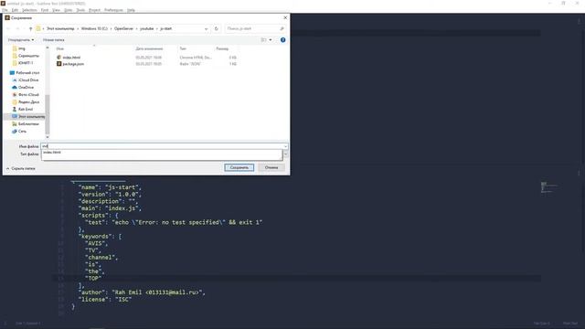This screenshot has height=329, width=585.
Task: Open the view-mode dropdown arrow
Action: (x=271, y=40)
